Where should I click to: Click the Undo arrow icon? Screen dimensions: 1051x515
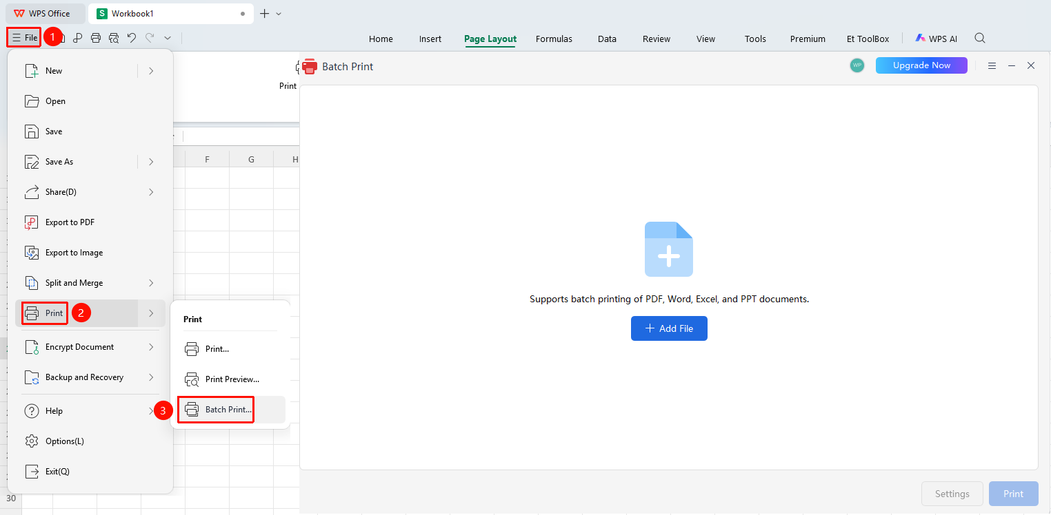click(x=132, y=39)
